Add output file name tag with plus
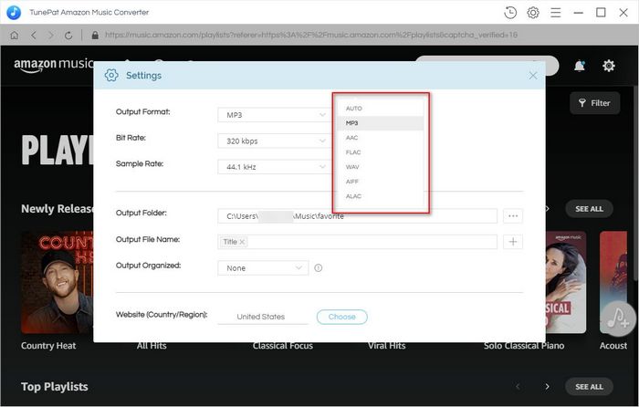The width and height of the screenshot is (639, 407). pos(513,242)
